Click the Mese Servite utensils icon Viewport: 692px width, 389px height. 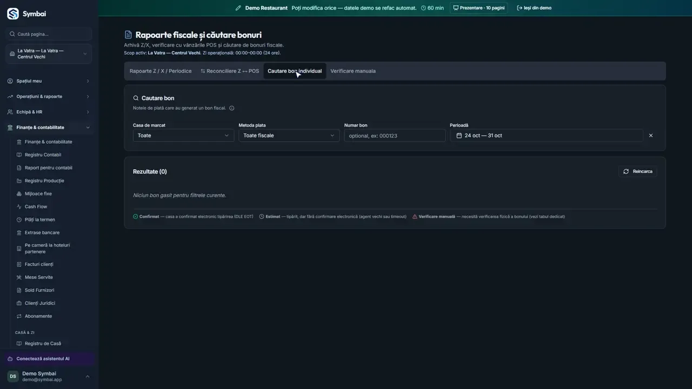click(x=19, y=278)
